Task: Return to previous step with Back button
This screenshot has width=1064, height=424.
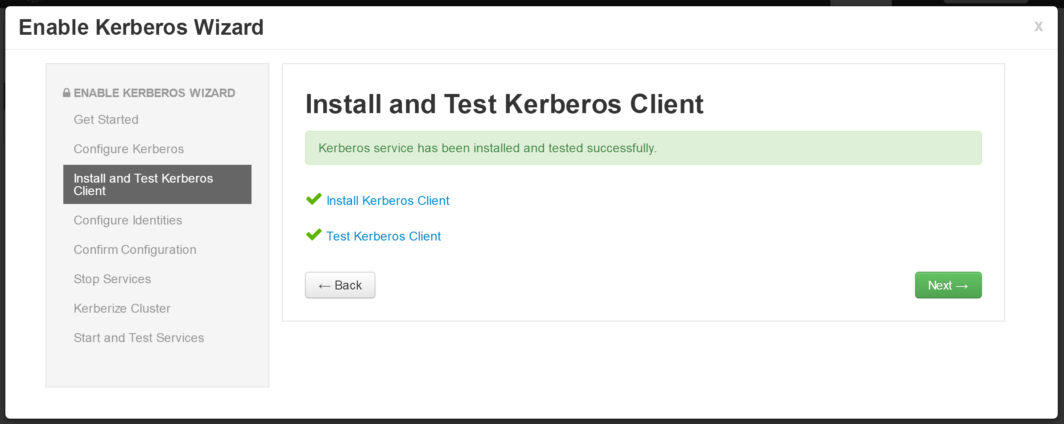Action: (x=340, y=285)
